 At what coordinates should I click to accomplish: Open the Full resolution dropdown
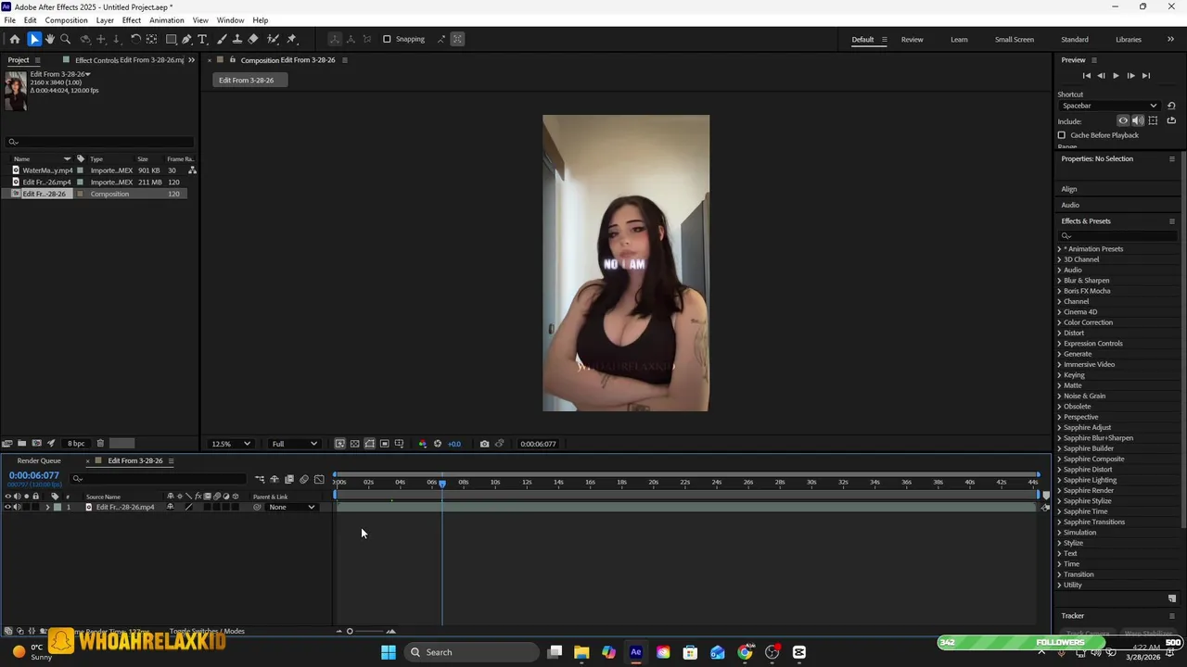coord(294,444)
